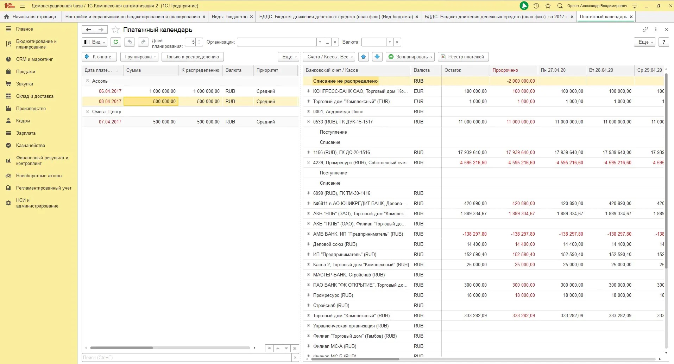Switch to the БДДС за 2017 г. tab

pyautogui.click(x=496, y=17)
